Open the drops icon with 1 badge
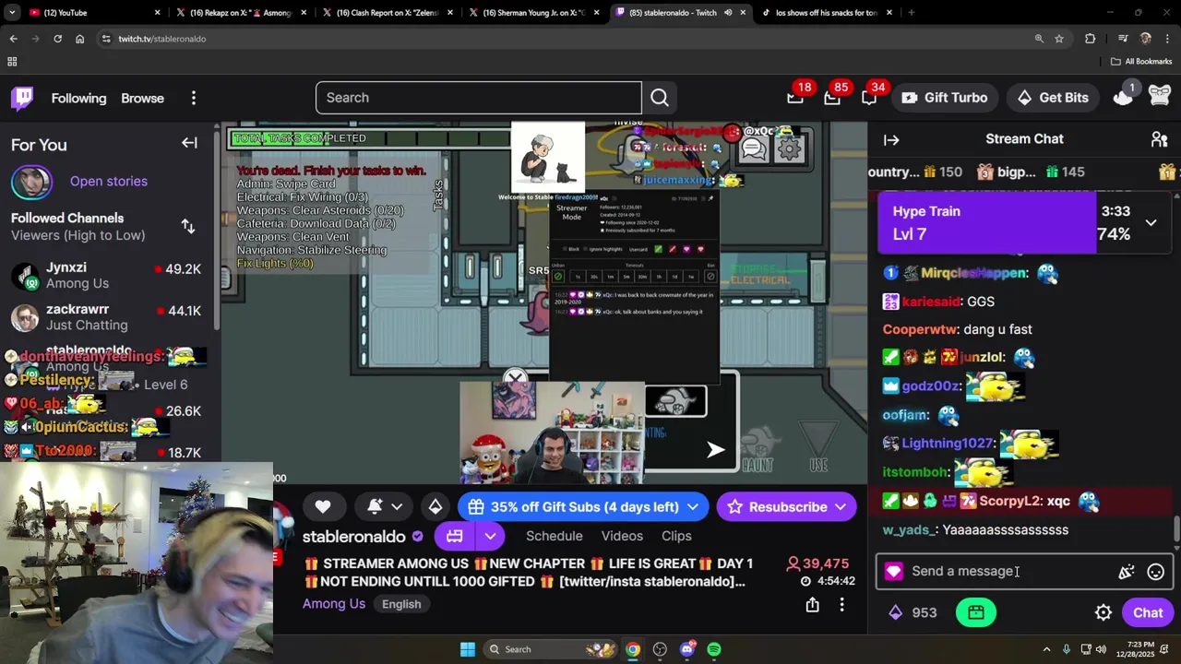This screenshot has width=1181, height=664. (x=1123, y=97)
